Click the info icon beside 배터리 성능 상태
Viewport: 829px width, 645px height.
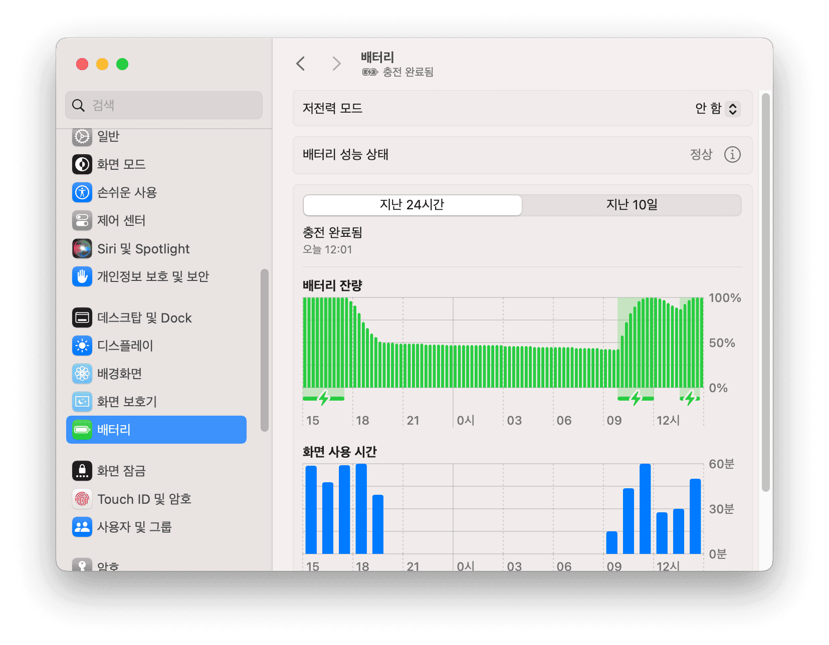click(732, 155)
